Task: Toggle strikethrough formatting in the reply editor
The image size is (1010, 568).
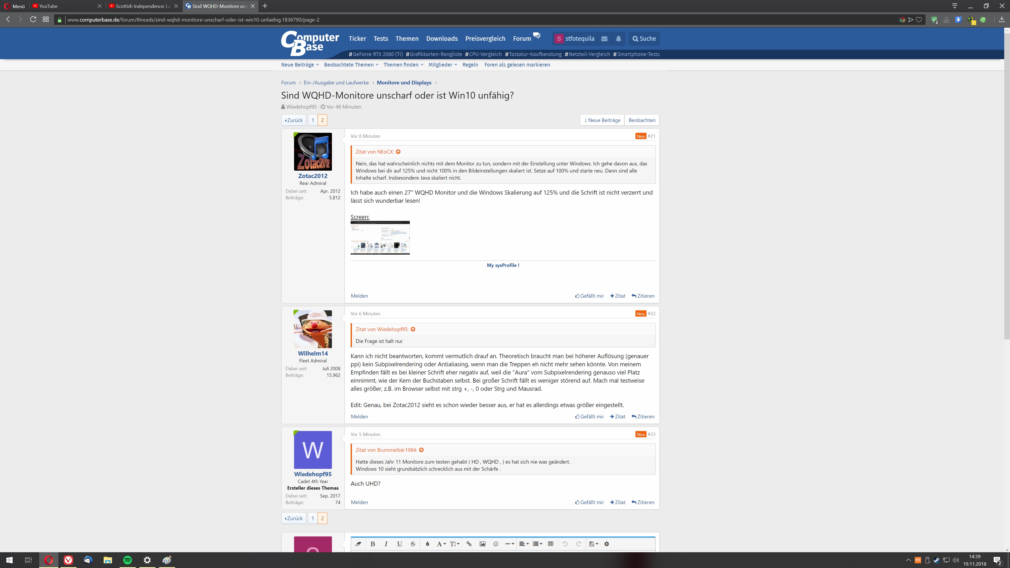Action: click(x=412, y=544)
